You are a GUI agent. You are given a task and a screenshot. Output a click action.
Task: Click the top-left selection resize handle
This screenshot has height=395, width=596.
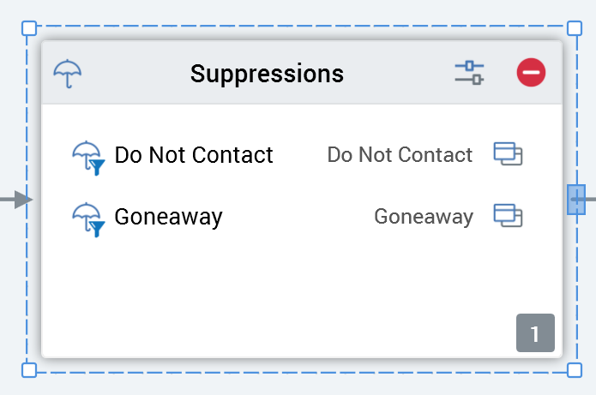pos(29,28)
